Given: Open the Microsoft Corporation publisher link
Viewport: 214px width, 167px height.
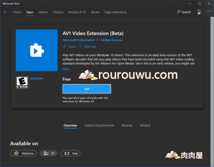Looking at the screenshot, I should [79, 40].
